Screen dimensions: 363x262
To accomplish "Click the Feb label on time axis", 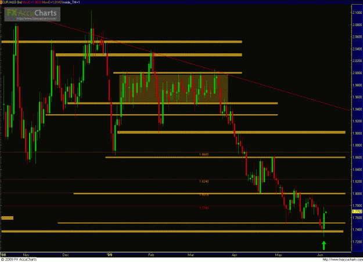I will [x=151, y=255].
